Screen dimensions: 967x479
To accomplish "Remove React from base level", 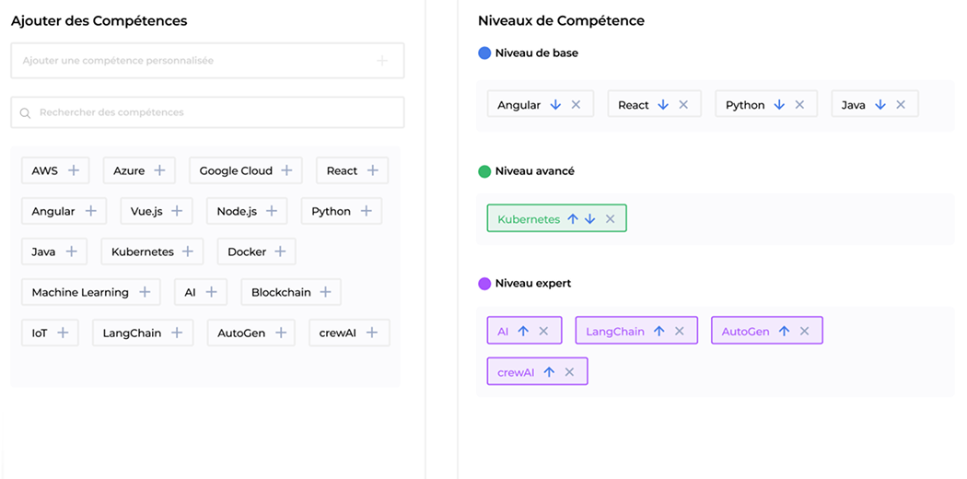I will tap(683, 105).
